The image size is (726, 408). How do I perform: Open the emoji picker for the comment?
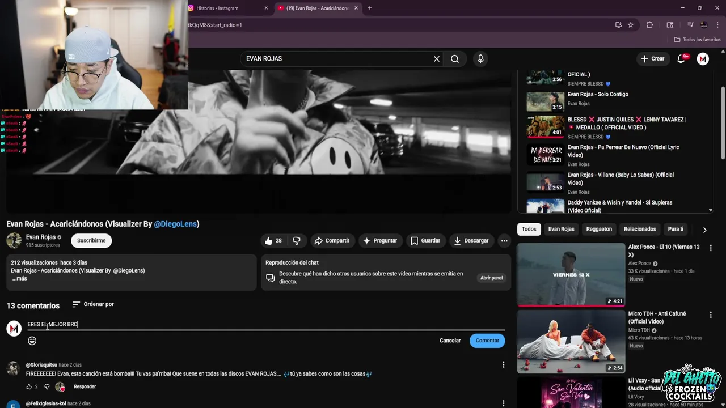tap(32, 341)
